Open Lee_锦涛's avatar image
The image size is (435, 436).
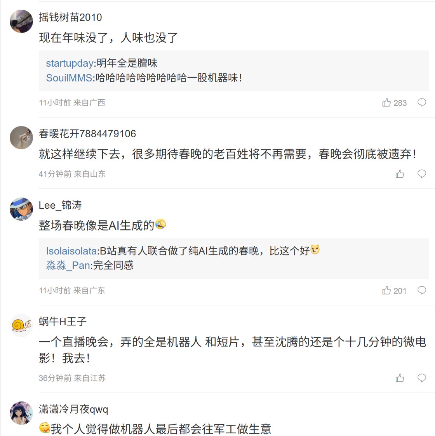click(21, 209)
